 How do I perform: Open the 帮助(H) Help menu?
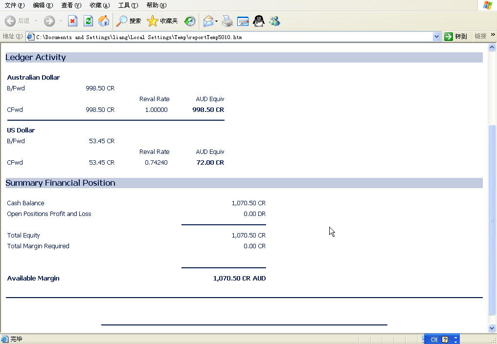click(x=156, y=5)
